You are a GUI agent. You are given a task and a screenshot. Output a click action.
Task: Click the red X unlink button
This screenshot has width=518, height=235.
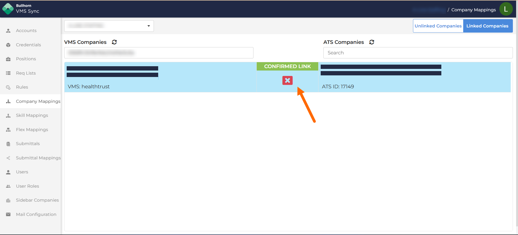287,80
